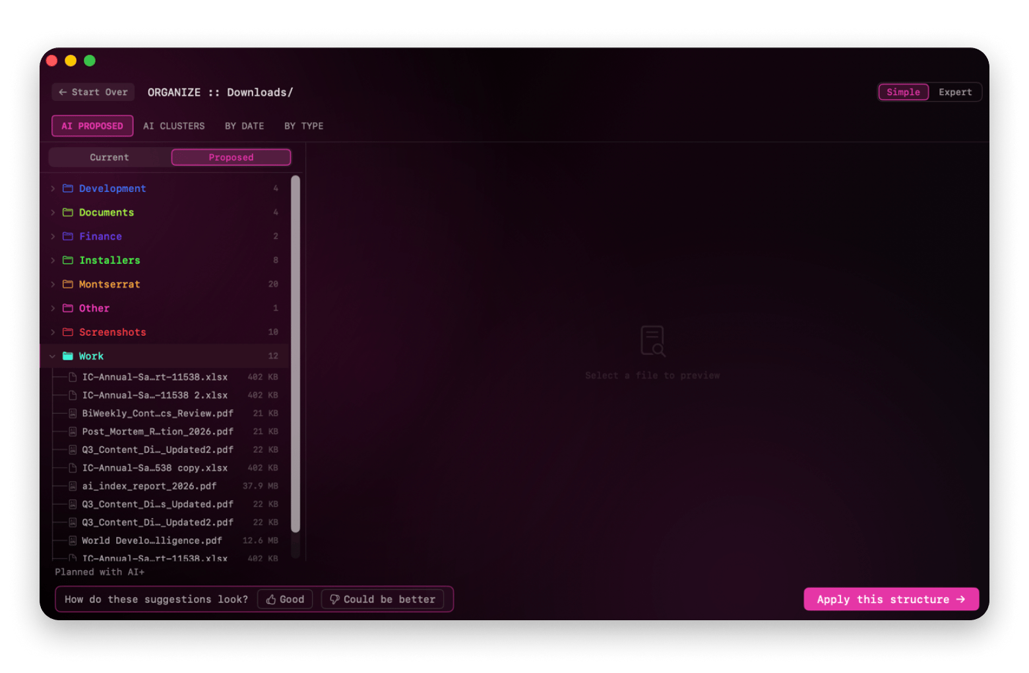Click PDF icon beside BiWeekly_Cont…cs_Review.pdf
This screenshot has width=1029, height=673.
click(73, 414)
